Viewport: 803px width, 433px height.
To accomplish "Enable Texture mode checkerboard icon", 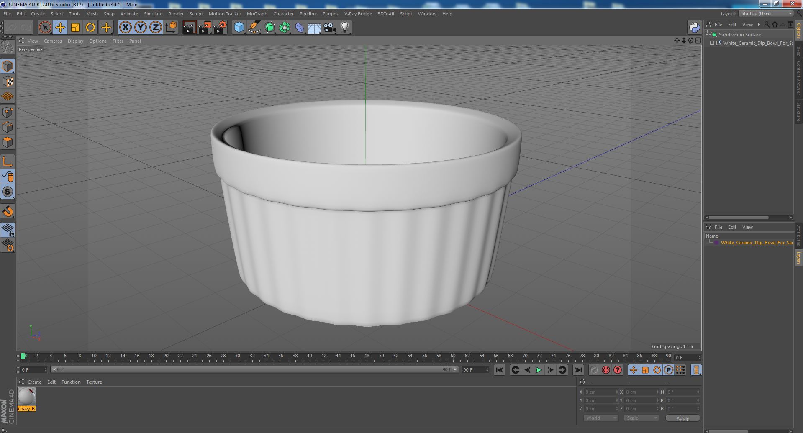I will [8, 82].
